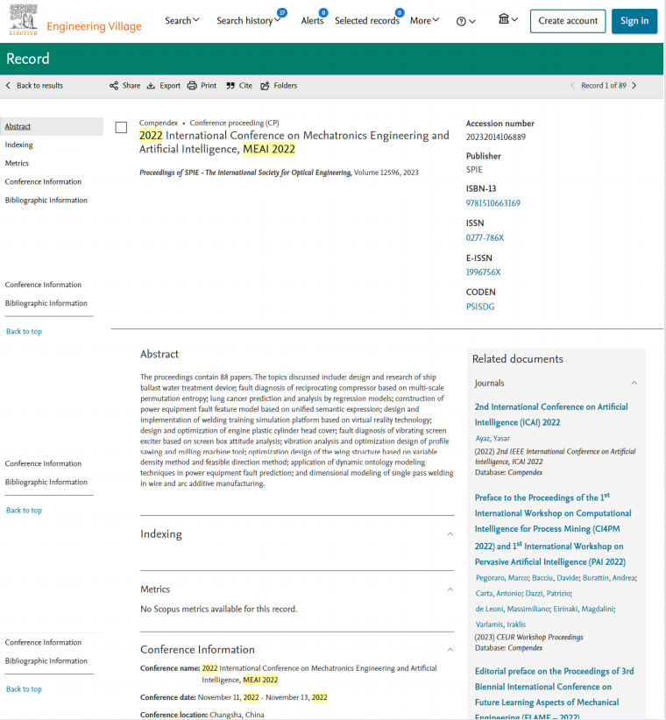Image resolution: width=666 pixels, height=720 pixels.
Task: Open the Editorial preface related document link
Action: 554,695
